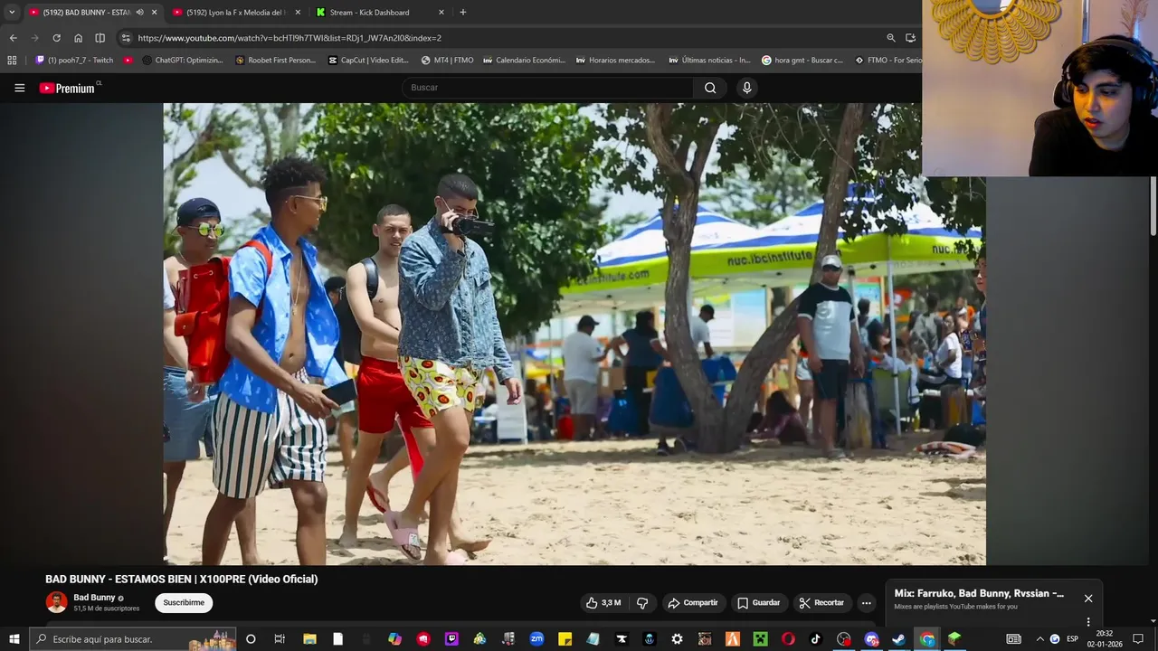This screenshot has width=1158, height=651.
Task: Subscribe with the Suscribirme button
Action: [184, 603]
